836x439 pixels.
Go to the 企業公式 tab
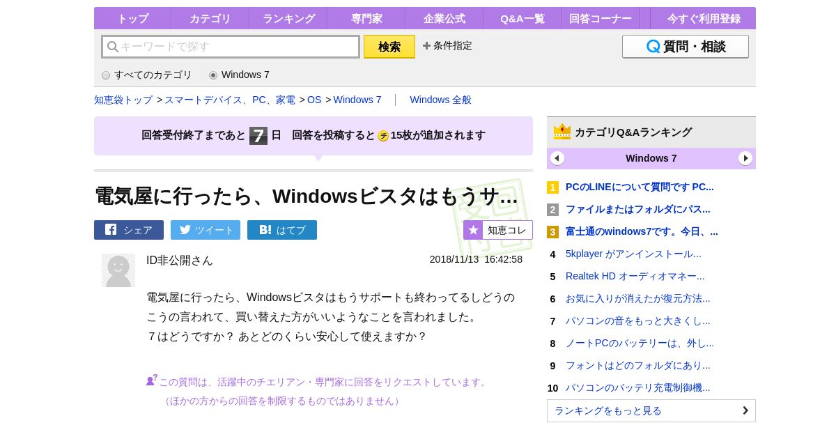(x=444, y=19)
